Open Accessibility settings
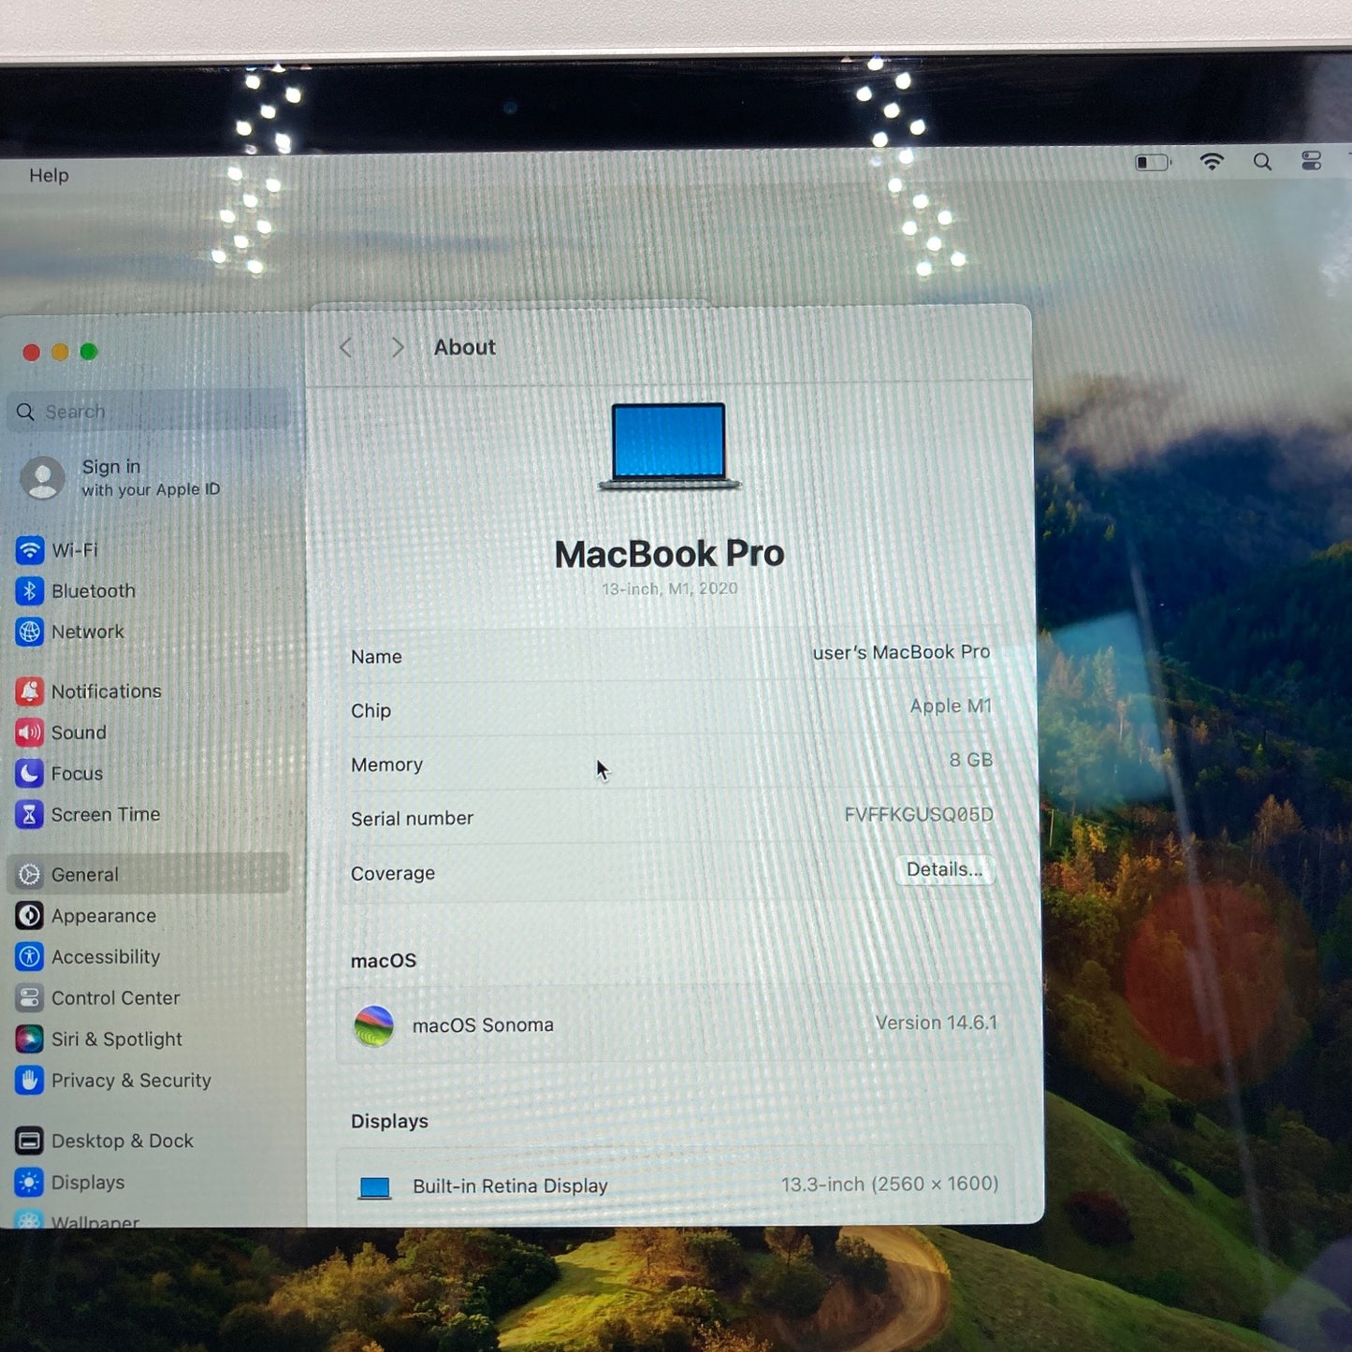The image size is (1352, 1352). pyautogui.click(x=105, y=957)
